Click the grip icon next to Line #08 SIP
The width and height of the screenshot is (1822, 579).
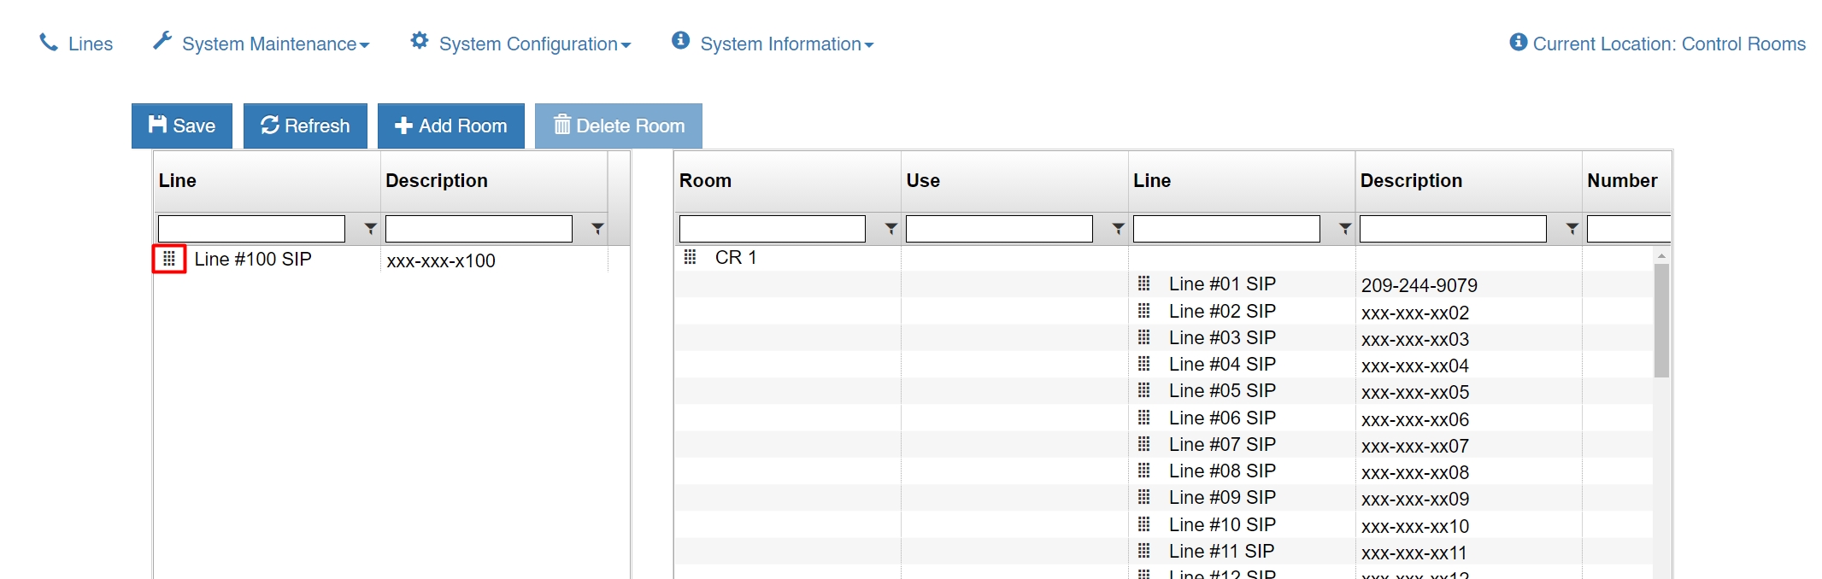[1144, 470]
